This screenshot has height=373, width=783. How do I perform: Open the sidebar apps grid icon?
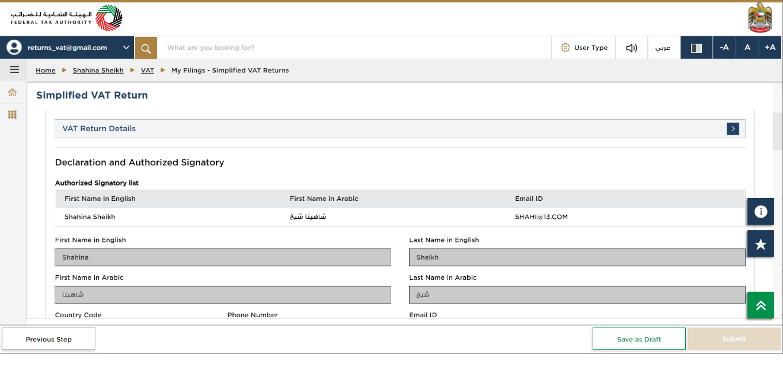12,115
